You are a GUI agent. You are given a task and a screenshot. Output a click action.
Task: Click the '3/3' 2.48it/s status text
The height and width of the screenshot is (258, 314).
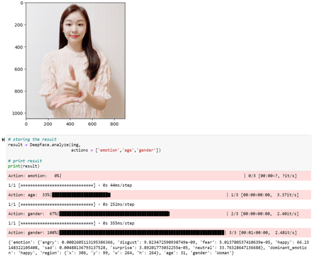[x=263, y=233]
